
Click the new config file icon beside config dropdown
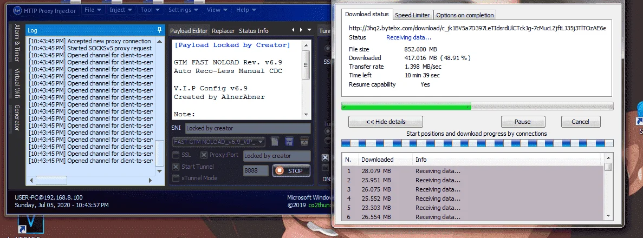(275, 142)
